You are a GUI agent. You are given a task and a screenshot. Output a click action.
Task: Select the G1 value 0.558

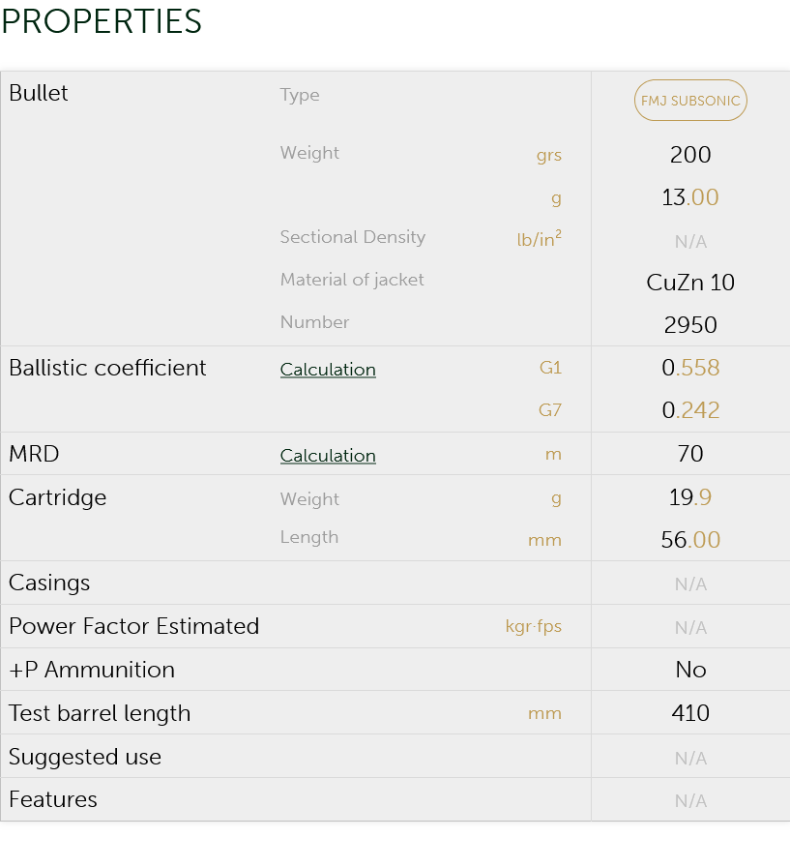(x=690, y=368)
